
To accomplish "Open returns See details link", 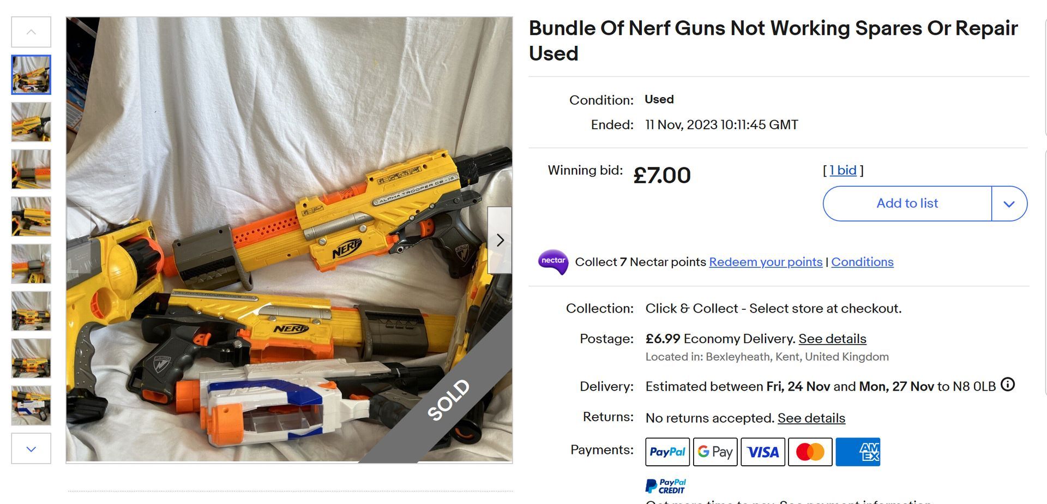I will point(811,418).
